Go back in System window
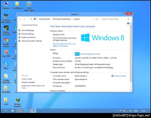The image size is (151, 118). tap(20, 19)
